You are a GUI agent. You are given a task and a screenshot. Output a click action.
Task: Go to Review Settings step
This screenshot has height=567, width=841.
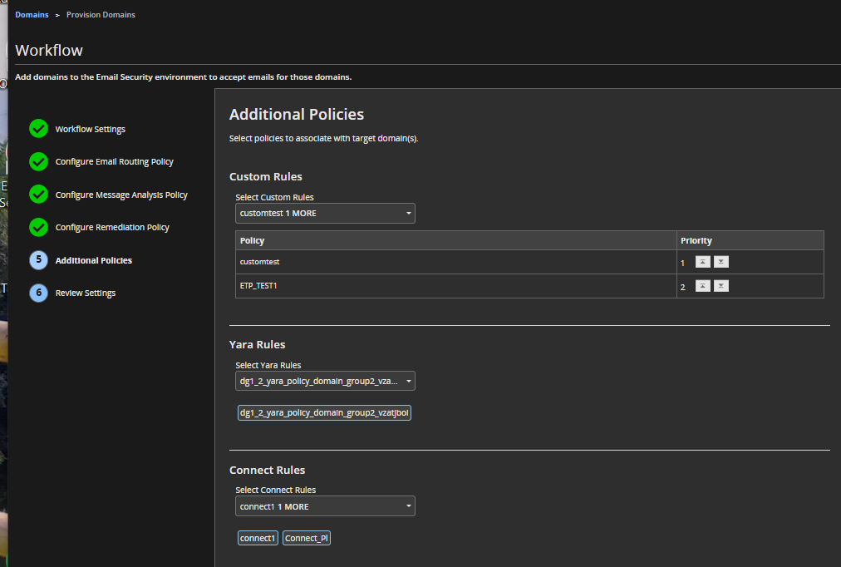tap(86, 293)
